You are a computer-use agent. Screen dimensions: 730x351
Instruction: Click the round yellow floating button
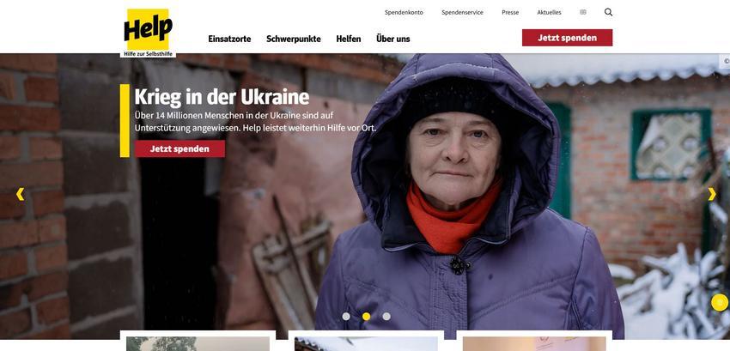click(x=720, y=303)
